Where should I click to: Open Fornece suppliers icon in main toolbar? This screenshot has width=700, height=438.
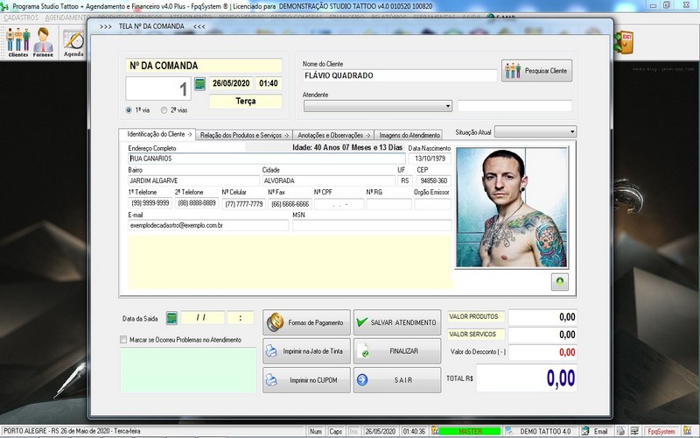43,42
